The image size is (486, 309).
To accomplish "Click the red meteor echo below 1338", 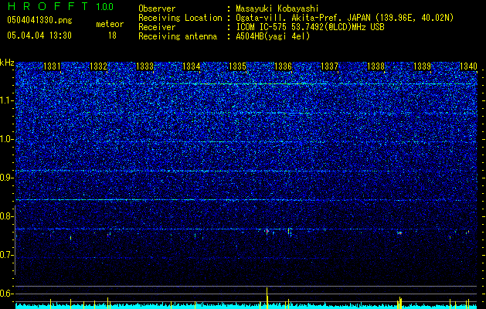I will (399, 233).
